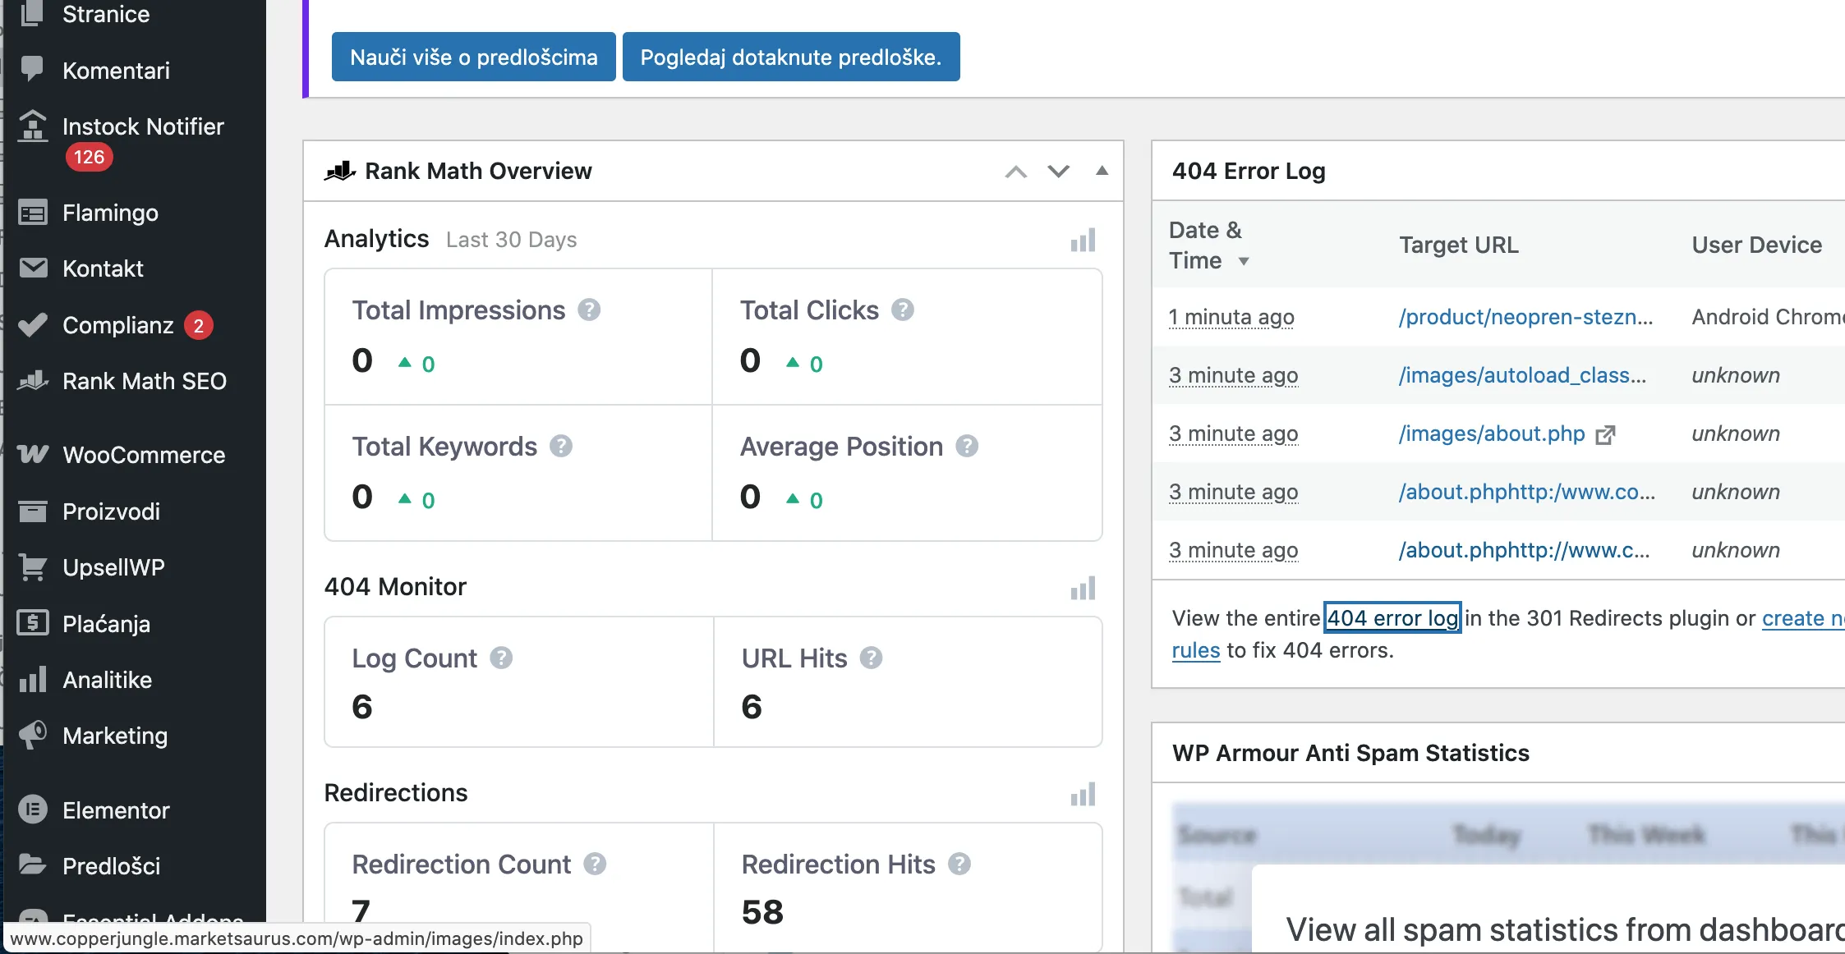Click help icon next to Total Clicks
The height and width of the screenshot is (954, 1845).
[903, 310]
